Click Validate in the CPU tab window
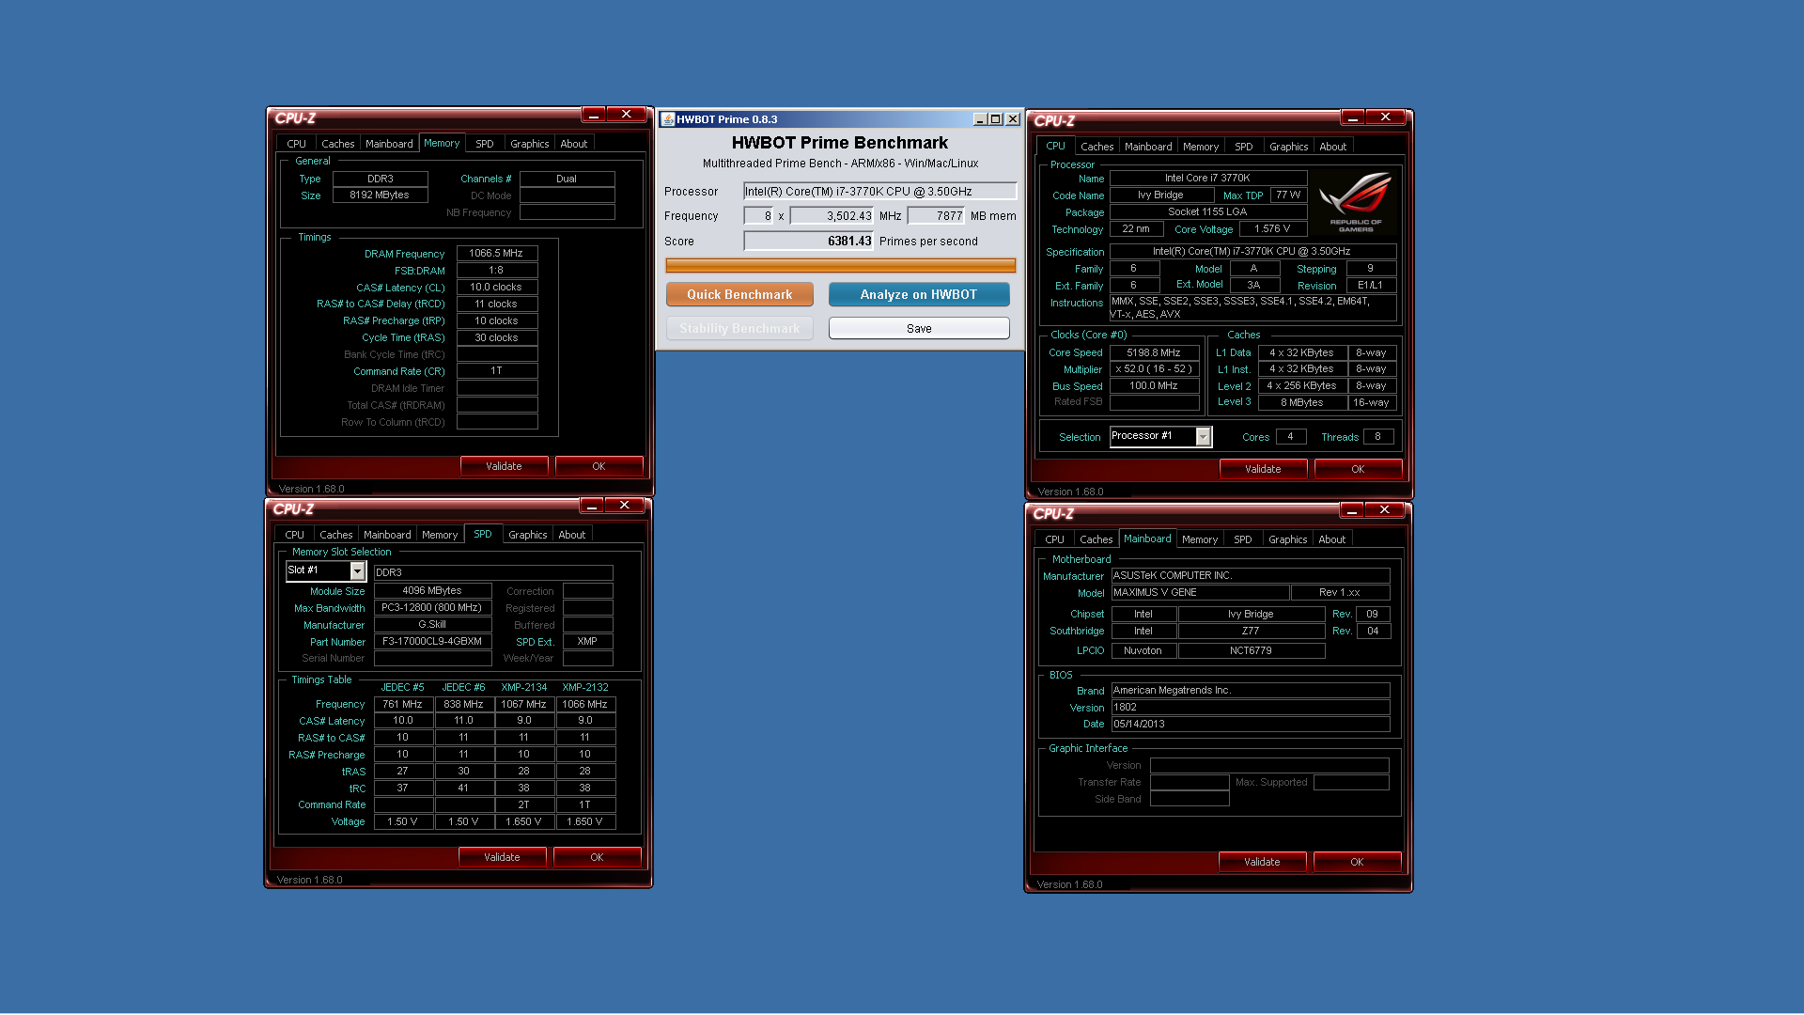This screenshot has height=1015, width=1804. click(x=1263, y=470)
